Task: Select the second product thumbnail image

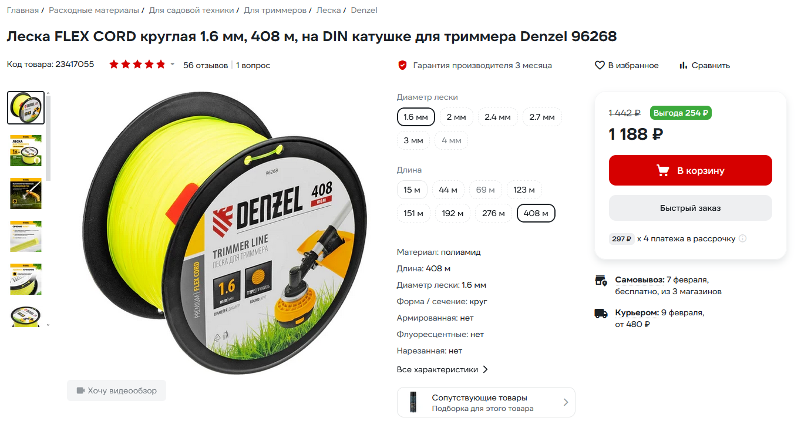Action: click(x=26, y=150)
